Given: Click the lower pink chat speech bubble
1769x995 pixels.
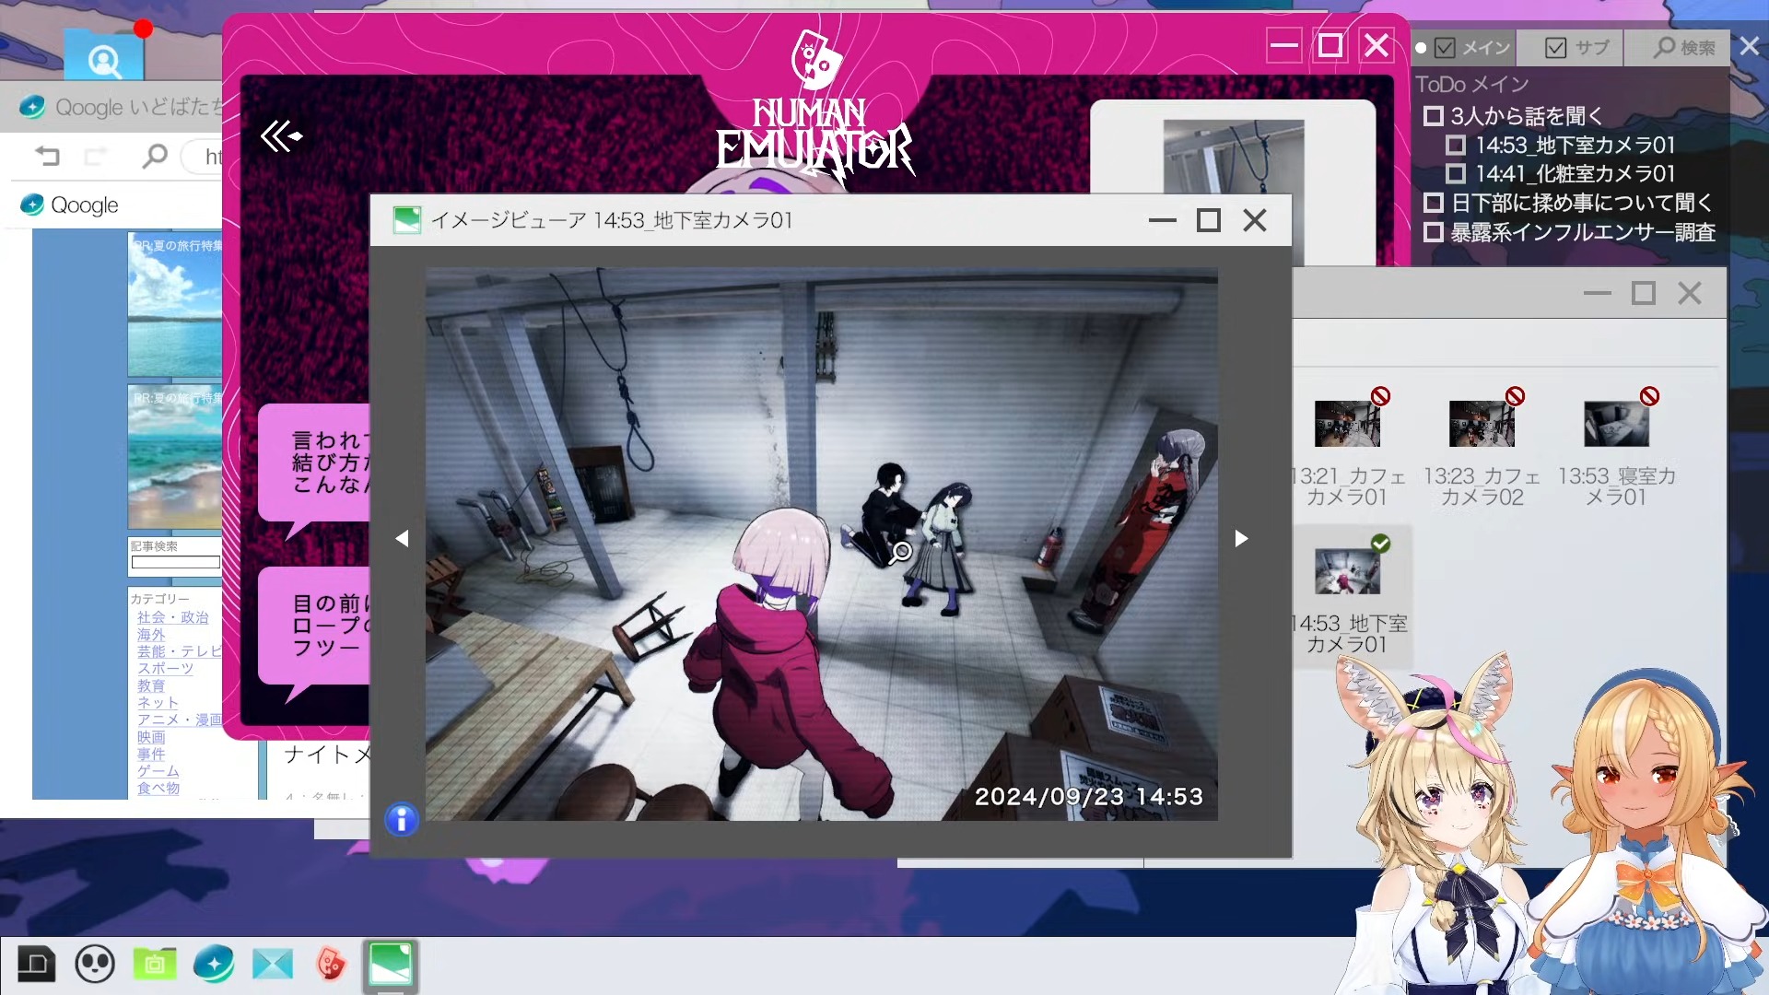Looking at the screenshot, I should [x=314, y=626].
